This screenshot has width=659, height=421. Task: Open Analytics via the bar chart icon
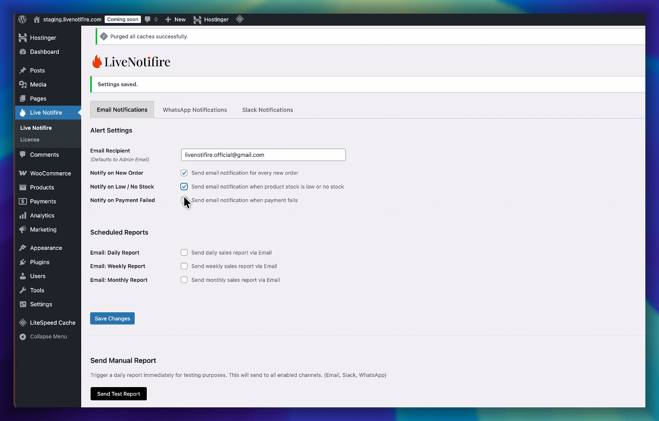[x=23, y=215]
